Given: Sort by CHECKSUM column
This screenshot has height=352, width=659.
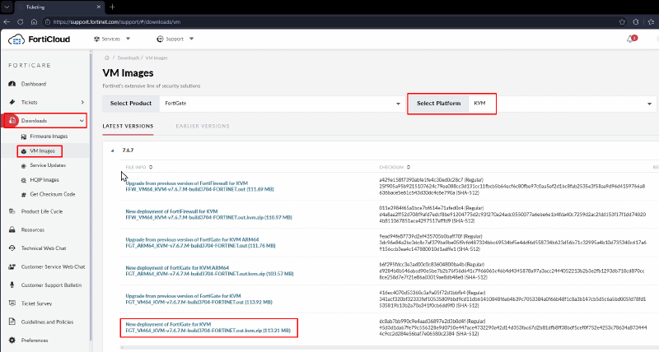Looking at the screenshot, I should pos(395,167).
